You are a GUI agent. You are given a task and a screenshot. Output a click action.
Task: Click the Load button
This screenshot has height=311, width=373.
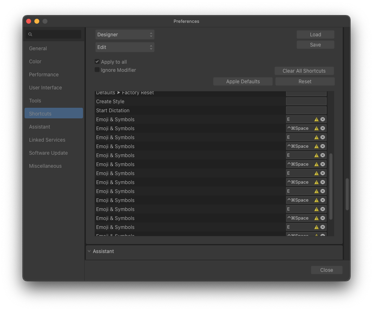pyautogui.click(x=315, y=34)
